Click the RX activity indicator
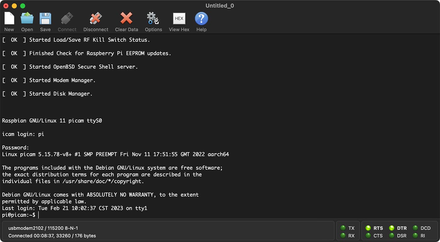The image size is (440, 242). click(343, 236)
